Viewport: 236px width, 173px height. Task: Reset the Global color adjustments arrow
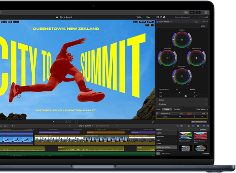(x=206, y=100)
